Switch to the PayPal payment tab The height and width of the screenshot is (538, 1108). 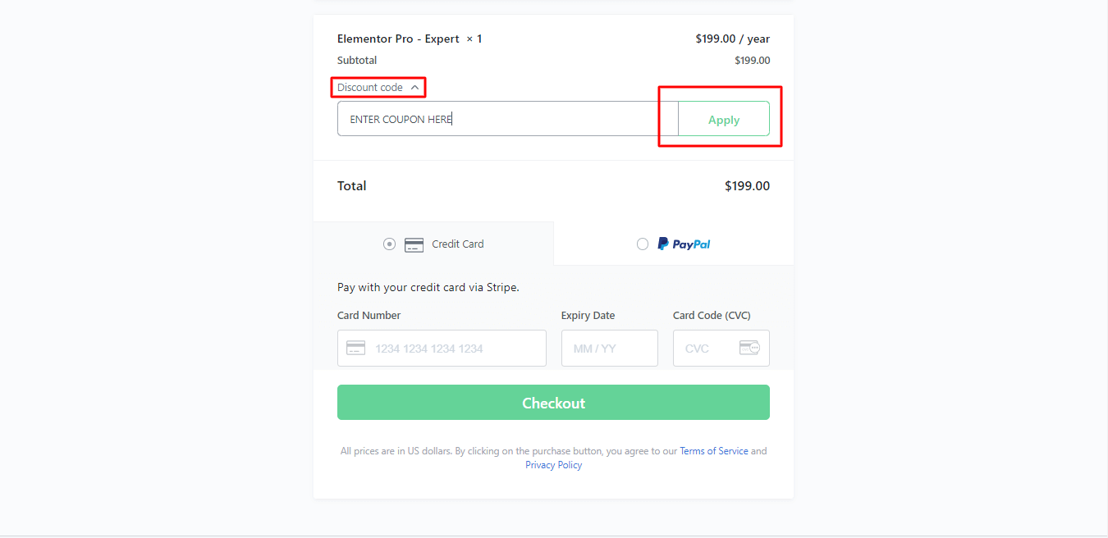[x=674, y=244]
